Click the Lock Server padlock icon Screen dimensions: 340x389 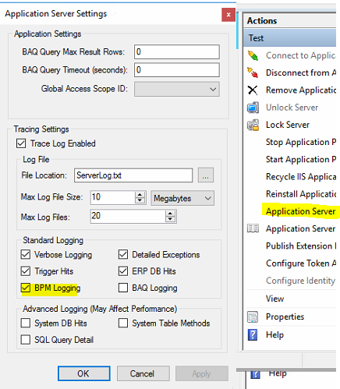click(x=253, y=125)
